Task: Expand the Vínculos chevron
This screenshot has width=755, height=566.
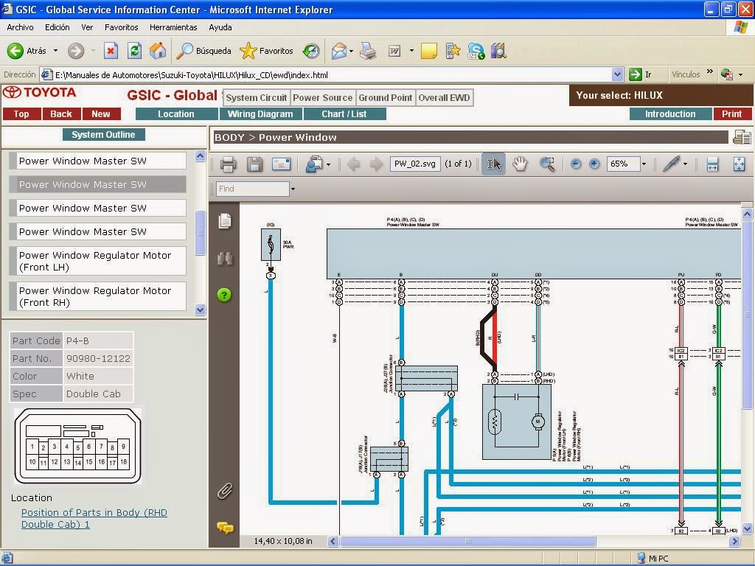Action: click(710, 72)
